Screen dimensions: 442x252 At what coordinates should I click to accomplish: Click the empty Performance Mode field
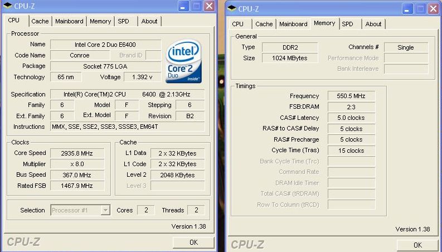pos(406,59)
